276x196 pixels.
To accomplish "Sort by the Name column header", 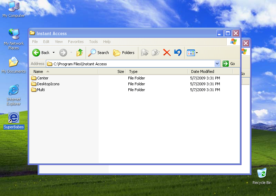I will point(64,72).
